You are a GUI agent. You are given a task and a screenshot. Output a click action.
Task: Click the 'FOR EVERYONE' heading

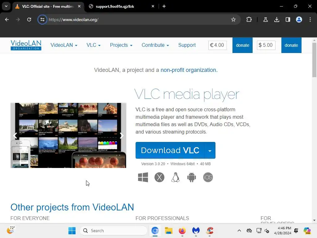pyautogui.click(x=30, y=218)
